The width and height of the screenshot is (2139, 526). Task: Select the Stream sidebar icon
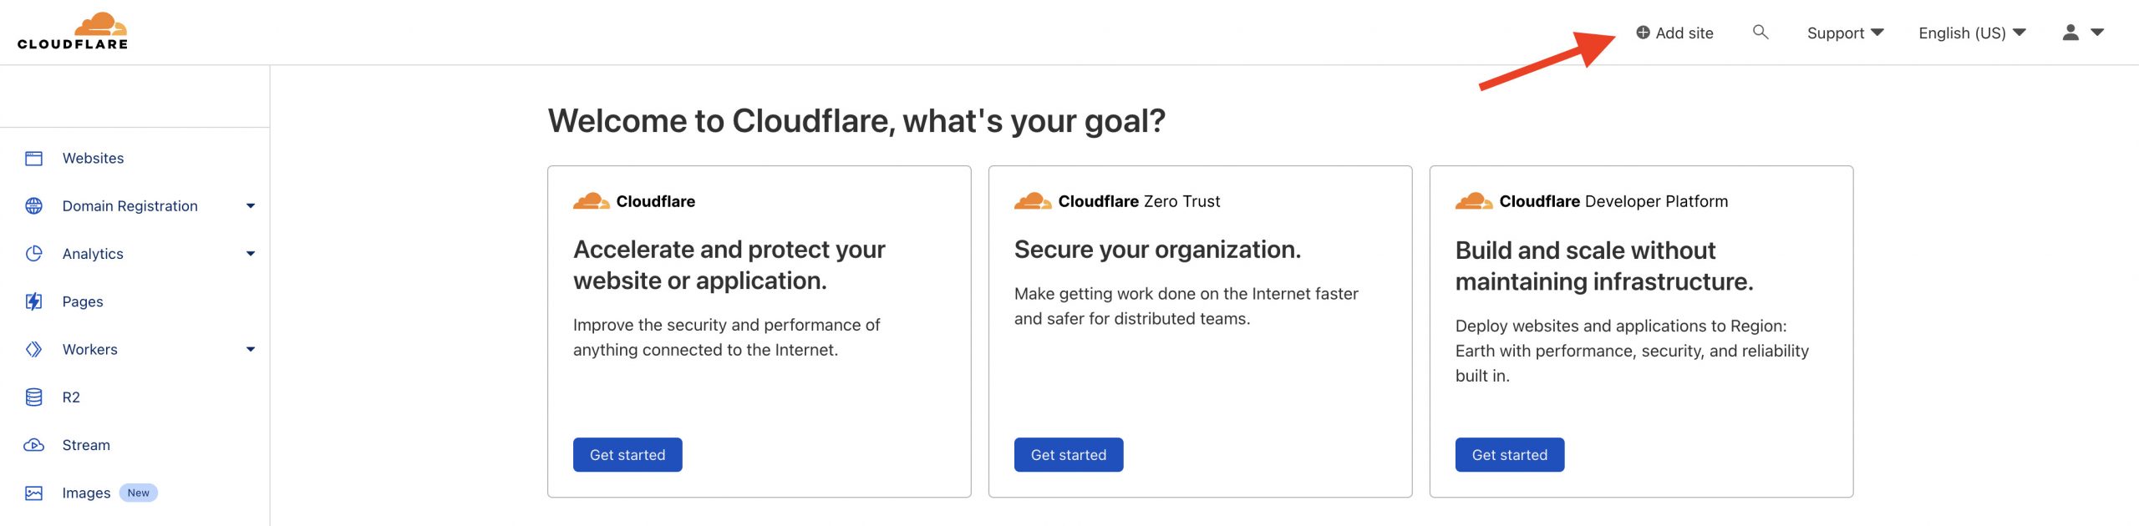coord(35,444)
